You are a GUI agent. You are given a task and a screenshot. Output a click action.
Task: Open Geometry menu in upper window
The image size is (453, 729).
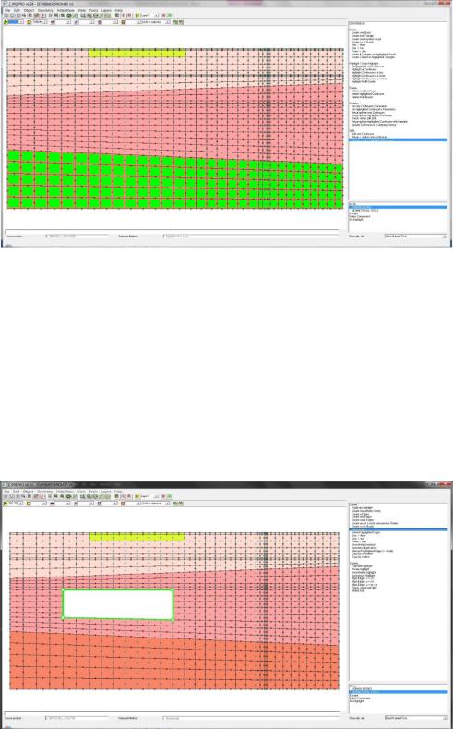pos(45,10)
